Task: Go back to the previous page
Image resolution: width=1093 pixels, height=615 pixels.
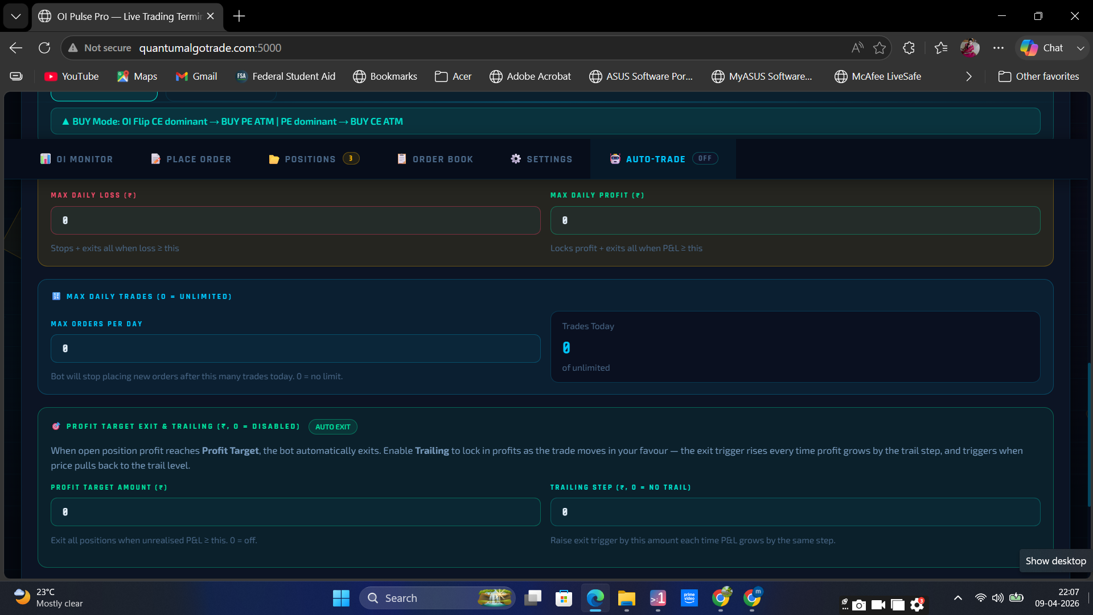Action: (16, 48)
